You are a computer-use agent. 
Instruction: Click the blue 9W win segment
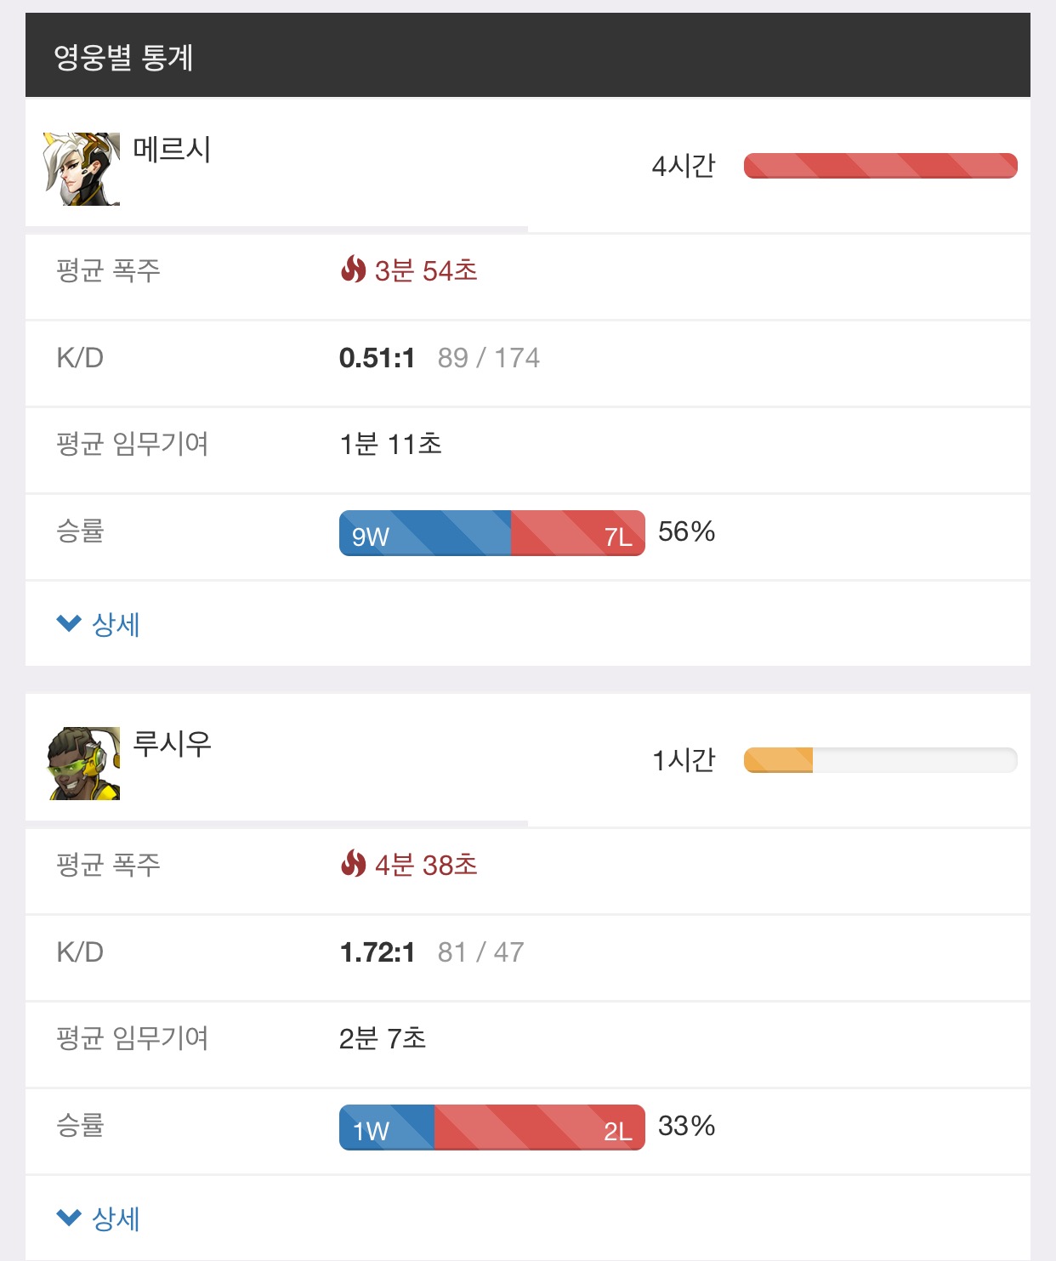(x=425, y=533)
